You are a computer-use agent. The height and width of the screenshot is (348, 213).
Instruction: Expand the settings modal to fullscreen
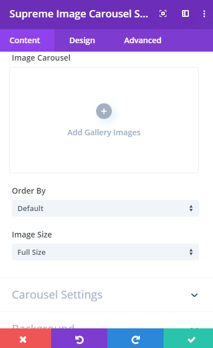click(x=163, y=14)
